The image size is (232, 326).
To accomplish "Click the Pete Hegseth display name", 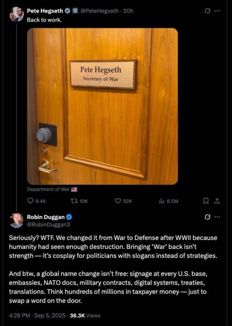I will (x=45, y=11).
